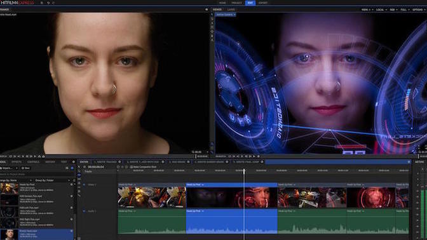This screenshot has height=240, width=427.
Task: Open the Arrange By: Name dropdown
Action: (16, 180)
